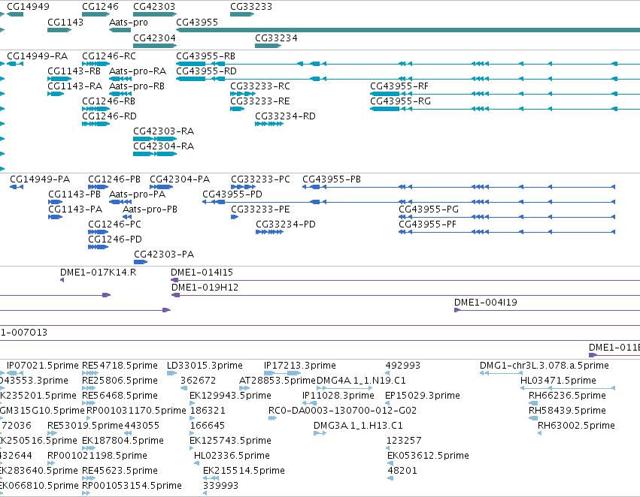Click protein CG33233-PC
Screen dimensions: 640x497
click(x=261, y=179)
